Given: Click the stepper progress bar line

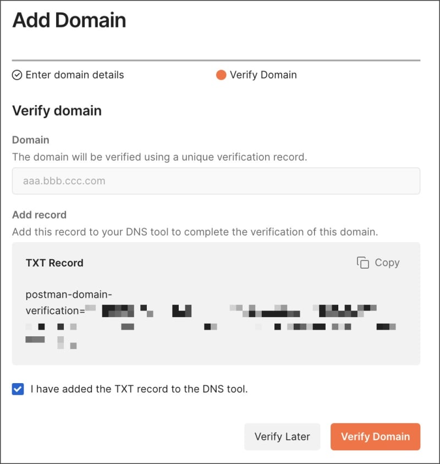Looking at the screenshot, I should pos(220,56).
